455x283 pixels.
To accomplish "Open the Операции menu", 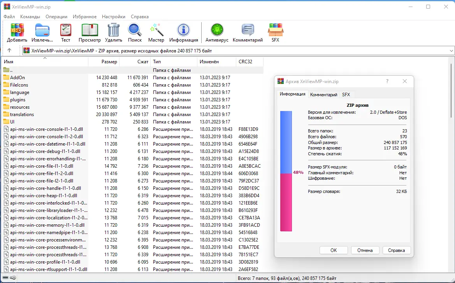I will coord(56,16).
